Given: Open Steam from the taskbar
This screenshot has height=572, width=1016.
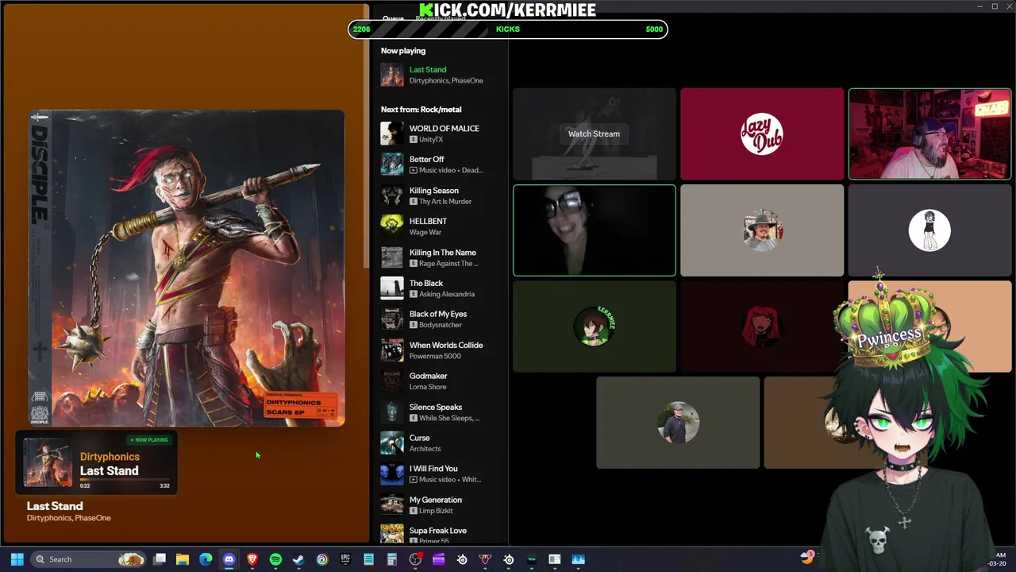Looking at the screenshot, I should tap(298, 559).
